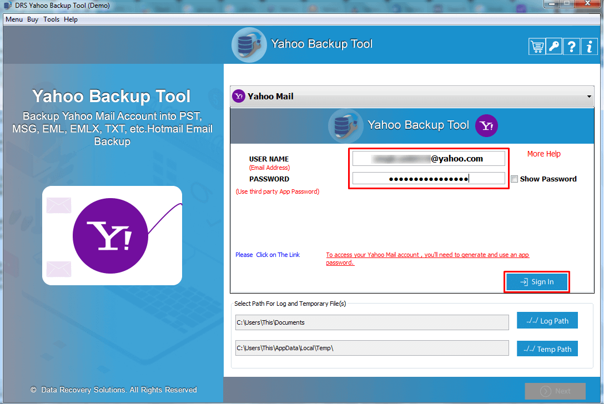Click the question mark help icon
Screen dimensions: 604x404
[x=571, y=47]
